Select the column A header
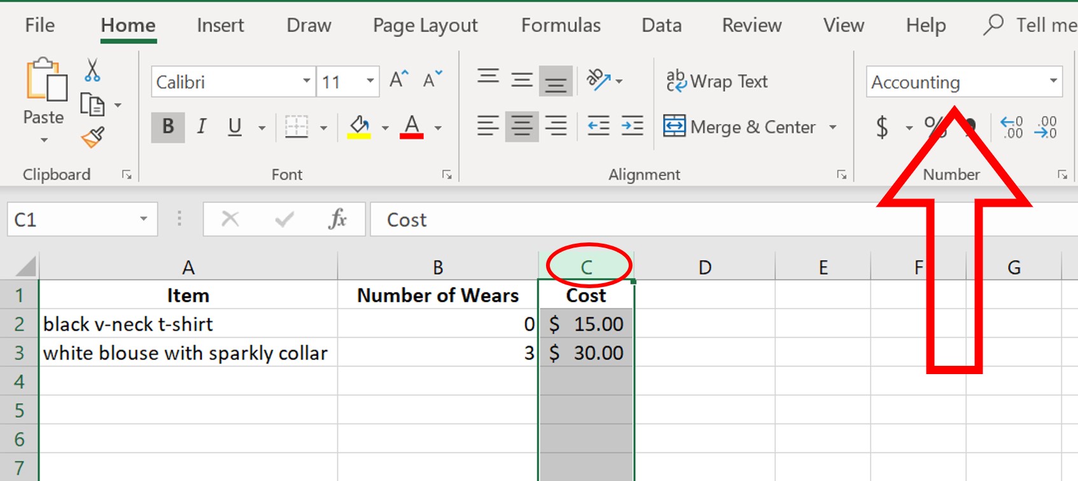Image resolution: width=1078 pixels, height=481 pixels. [188, 267]
